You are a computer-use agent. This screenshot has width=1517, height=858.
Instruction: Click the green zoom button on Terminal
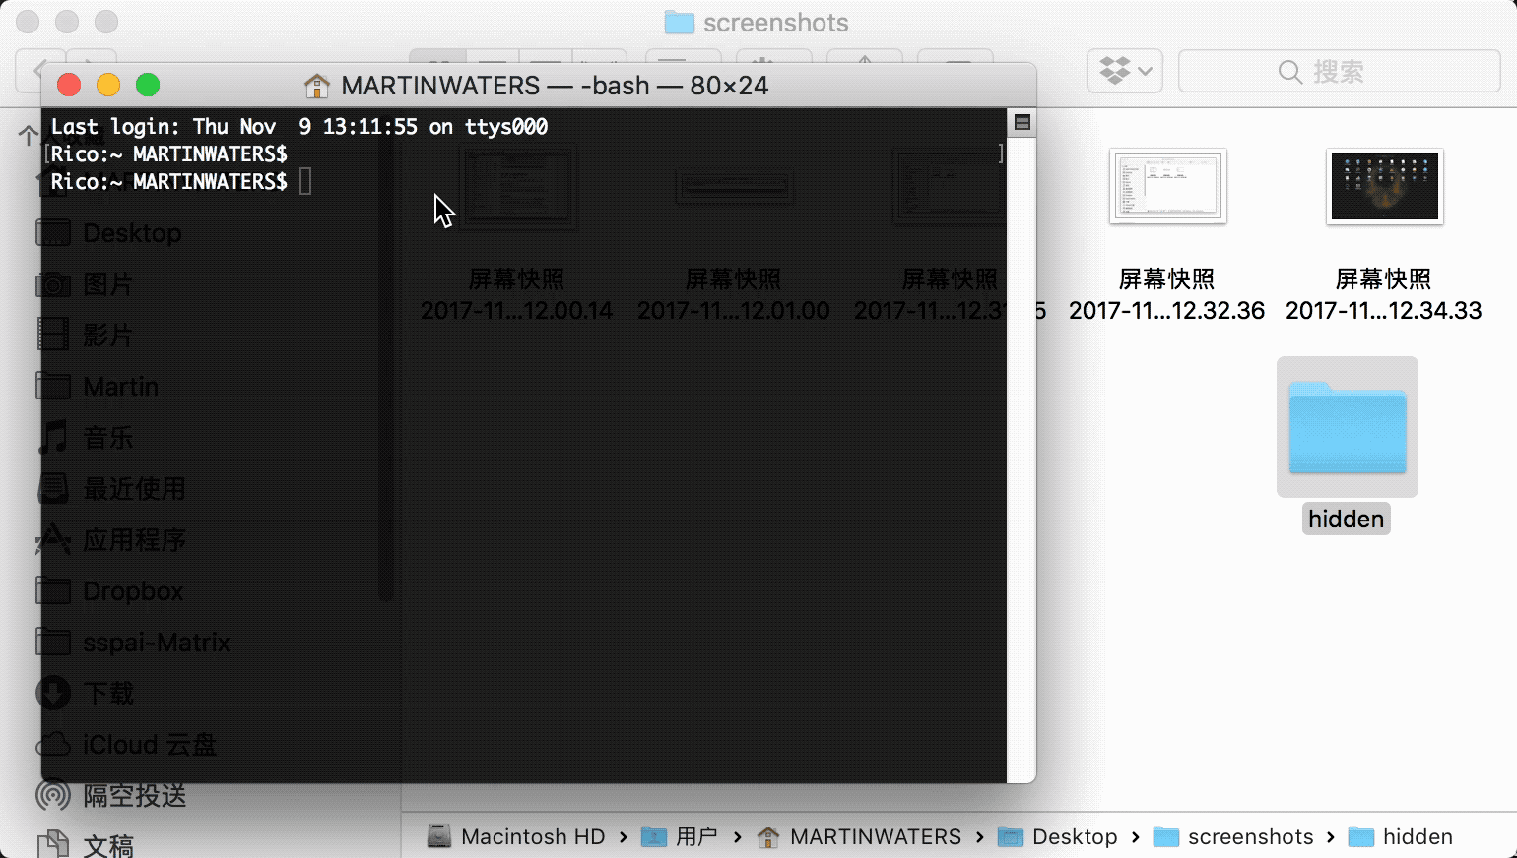148,86
